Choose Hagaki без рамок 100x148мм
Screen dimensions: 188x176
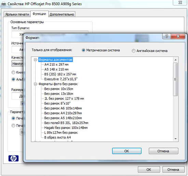pos(66,128)
